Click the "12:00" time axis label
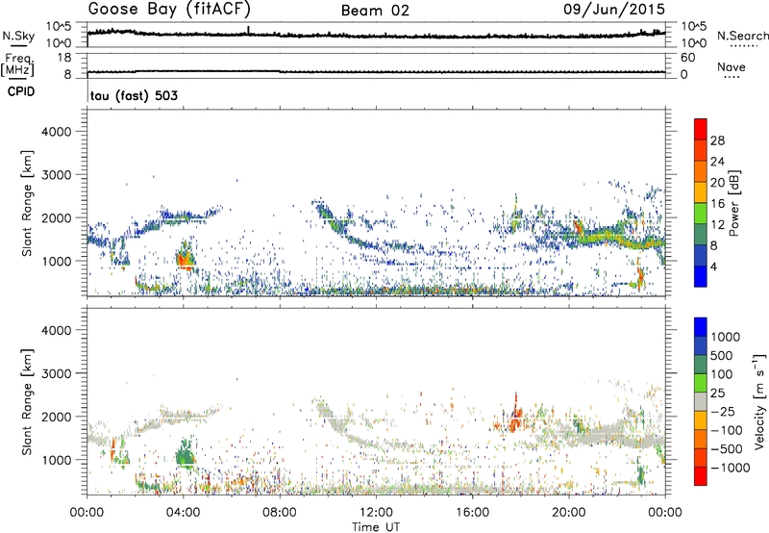769x533 pixels. pos(376,513)
